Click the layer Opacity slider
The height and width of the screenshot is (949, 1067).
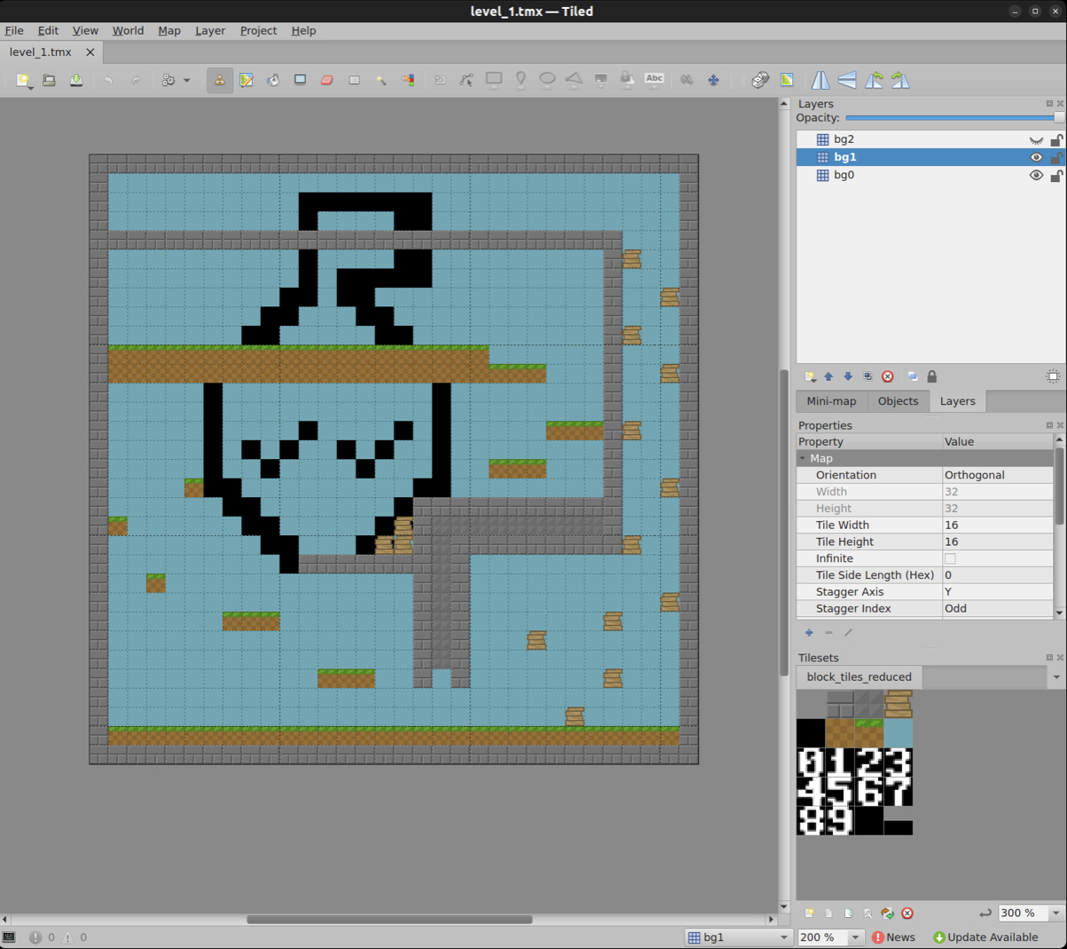point(953,118)
